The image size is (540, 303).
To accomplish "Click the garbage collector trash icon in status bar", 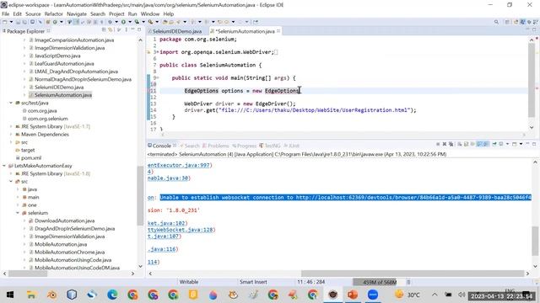I will (408, 282).
